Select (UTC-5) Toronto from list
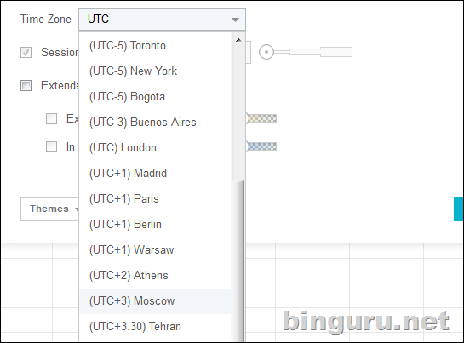Screen dimensions: 464x343 pyautogui.click(x=155, y=46)
